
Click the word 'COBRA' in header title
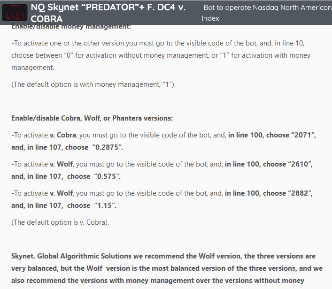47,19
